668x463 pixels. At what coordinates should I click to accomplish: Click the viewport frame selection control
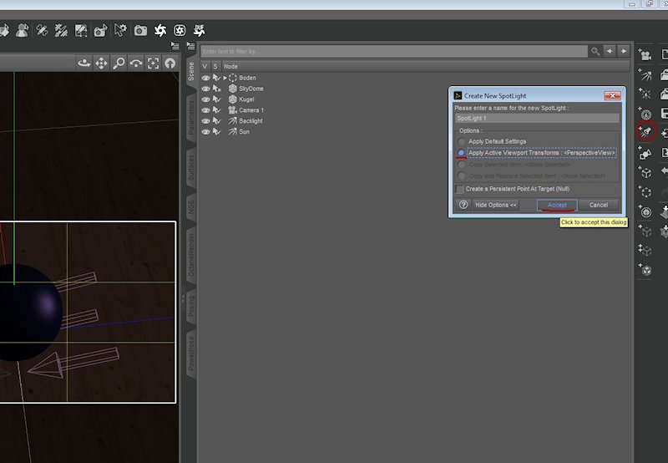pos(153,64)
